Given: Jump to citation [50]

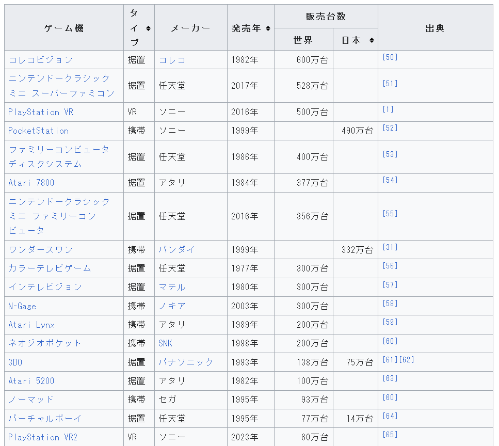Looking at the screenshot, I should tap(390, 57).
